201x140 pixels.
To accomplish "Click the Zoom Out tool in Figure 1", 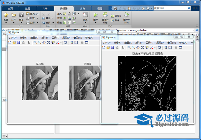I will click(x=39, y=43).
